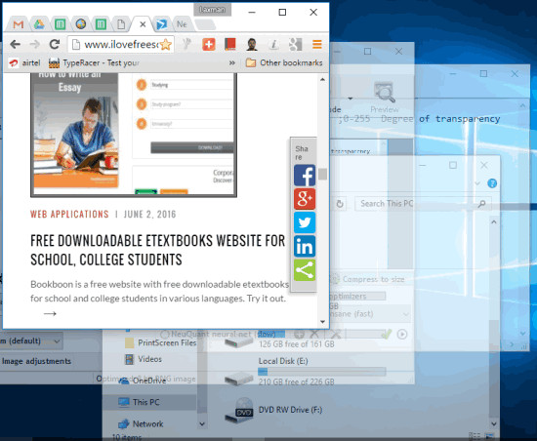Viewport: 537px width, 441px height.
Task: Open the tab labeled Ne
Action: pos(182,24)
